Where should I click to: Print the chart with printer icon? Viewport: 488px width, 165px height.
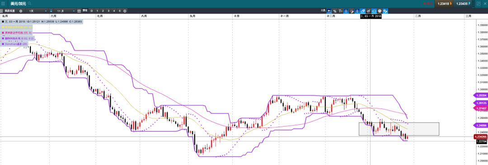pyautogui.click(x=380, y=11)
